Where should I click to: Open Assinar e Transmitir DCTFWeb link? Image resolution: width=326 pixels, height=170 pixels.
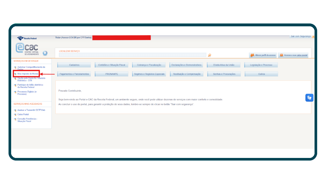(x=31, y=110)
